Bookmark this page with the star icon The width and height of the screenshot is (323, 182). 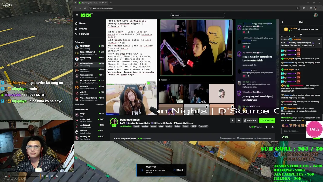pos(297,8)
